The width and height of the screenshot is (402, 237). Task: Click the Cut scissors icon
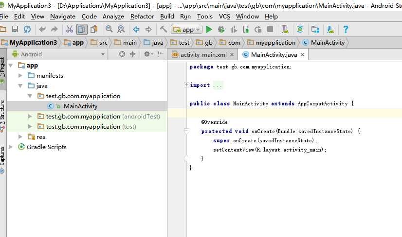click(x=70, y=30)
